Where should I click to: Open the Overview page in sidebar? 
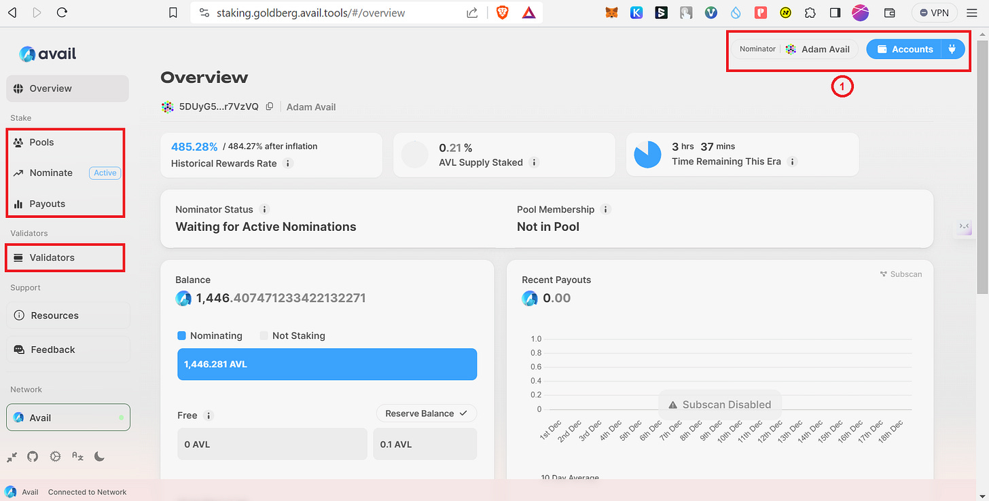coord(67,88)
